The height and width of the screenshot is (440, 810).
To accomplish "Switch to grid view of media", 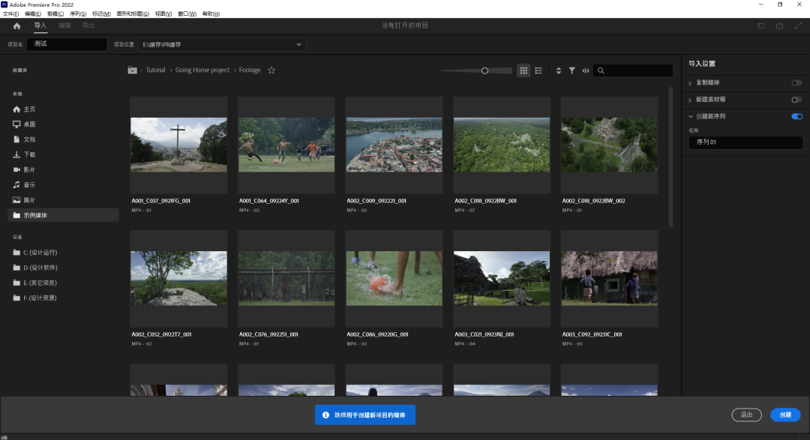I will click(524, 70).
